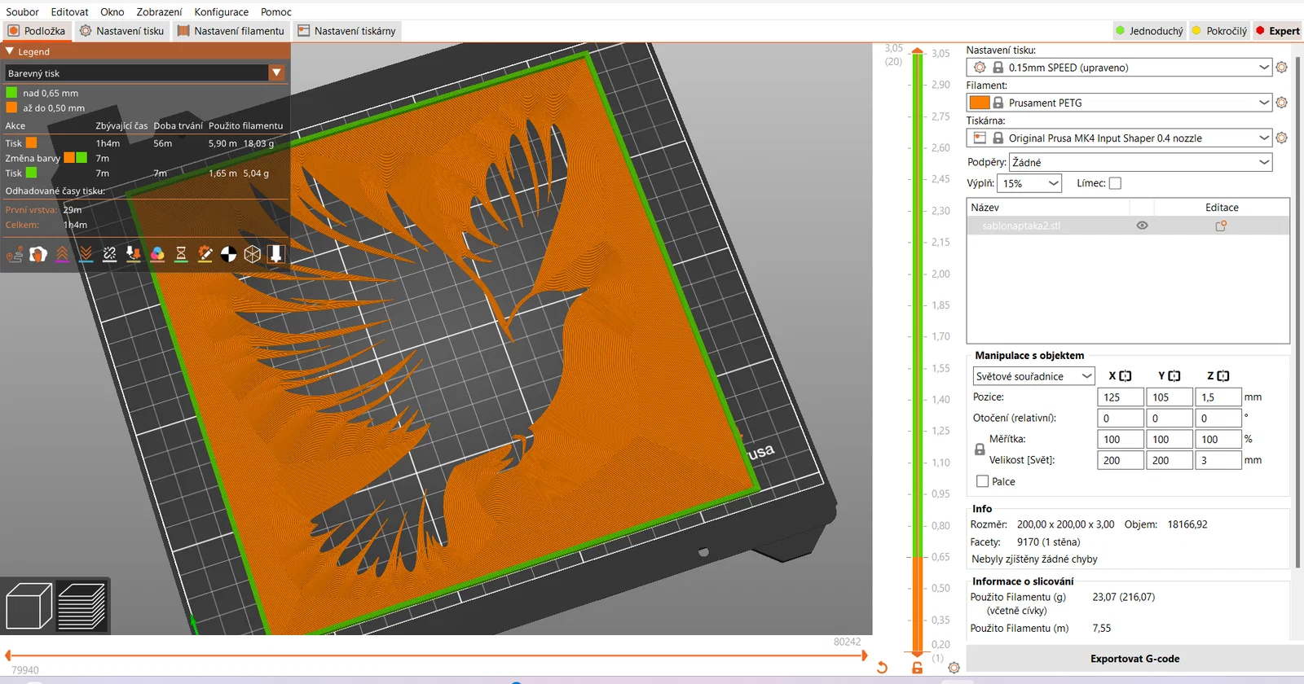
Task: Click the Pozice Z field with 1,5
Action: pos(1218,397)
